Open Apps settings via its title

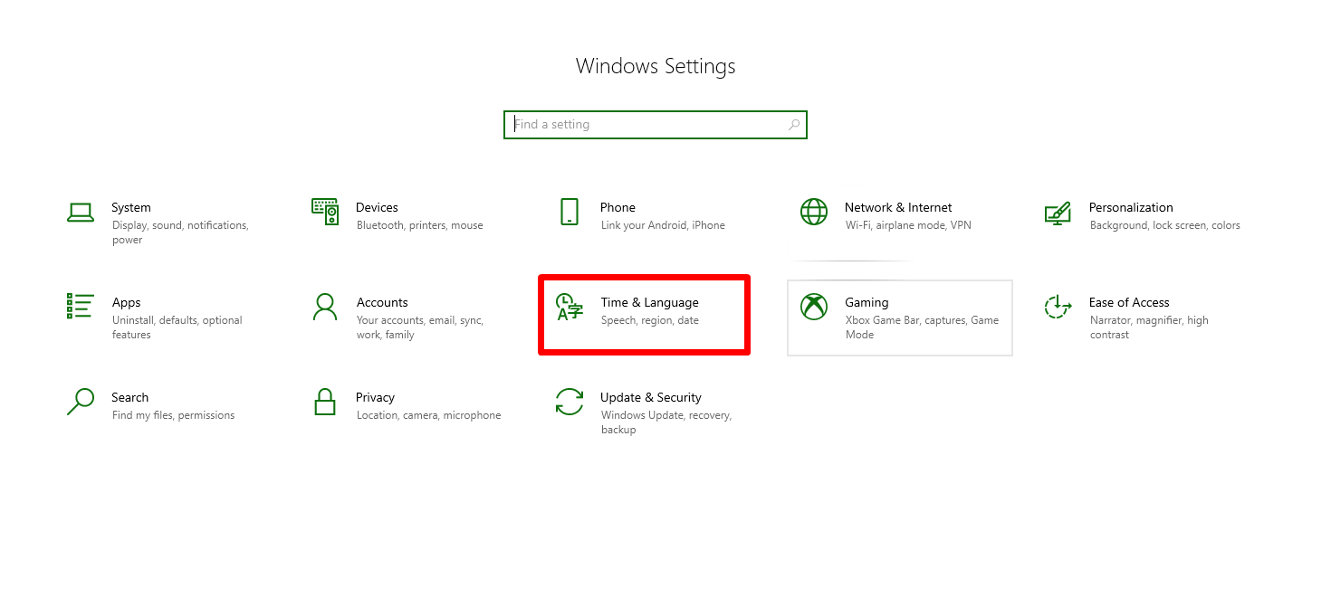coord(127,303)
